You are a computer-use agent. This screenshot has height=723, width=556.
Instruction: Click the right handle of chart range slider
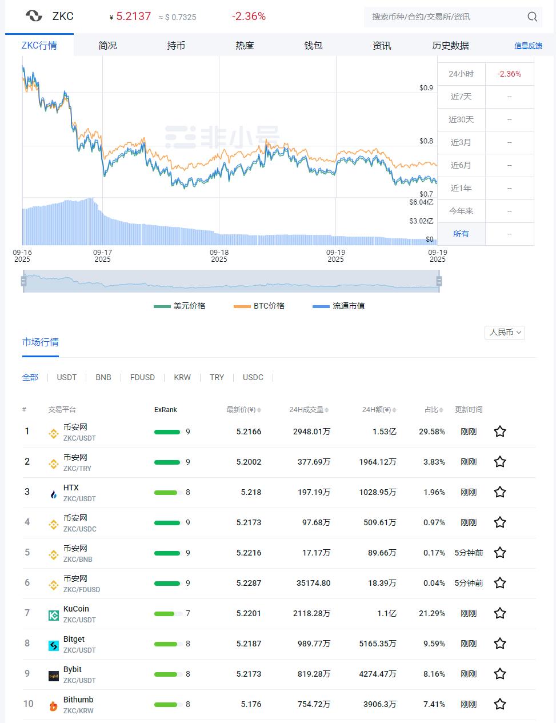(439, 281)
